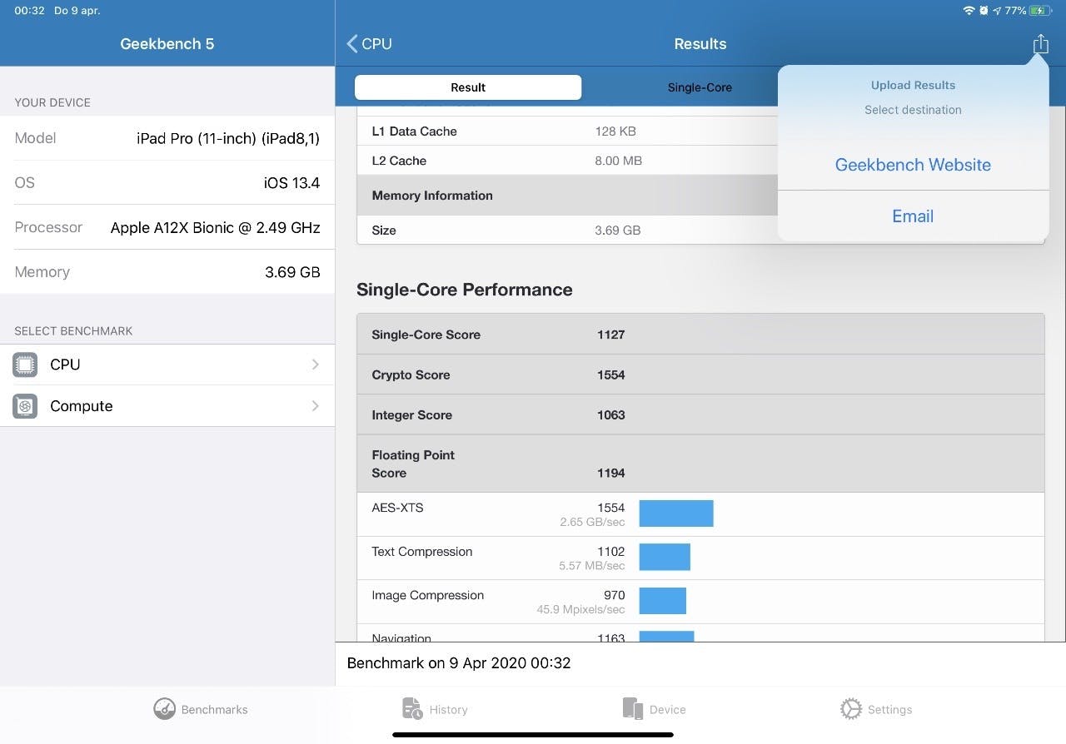Choose Geekbench Website as upload destination
The image size is (1066, 744).
click(913, 165)
